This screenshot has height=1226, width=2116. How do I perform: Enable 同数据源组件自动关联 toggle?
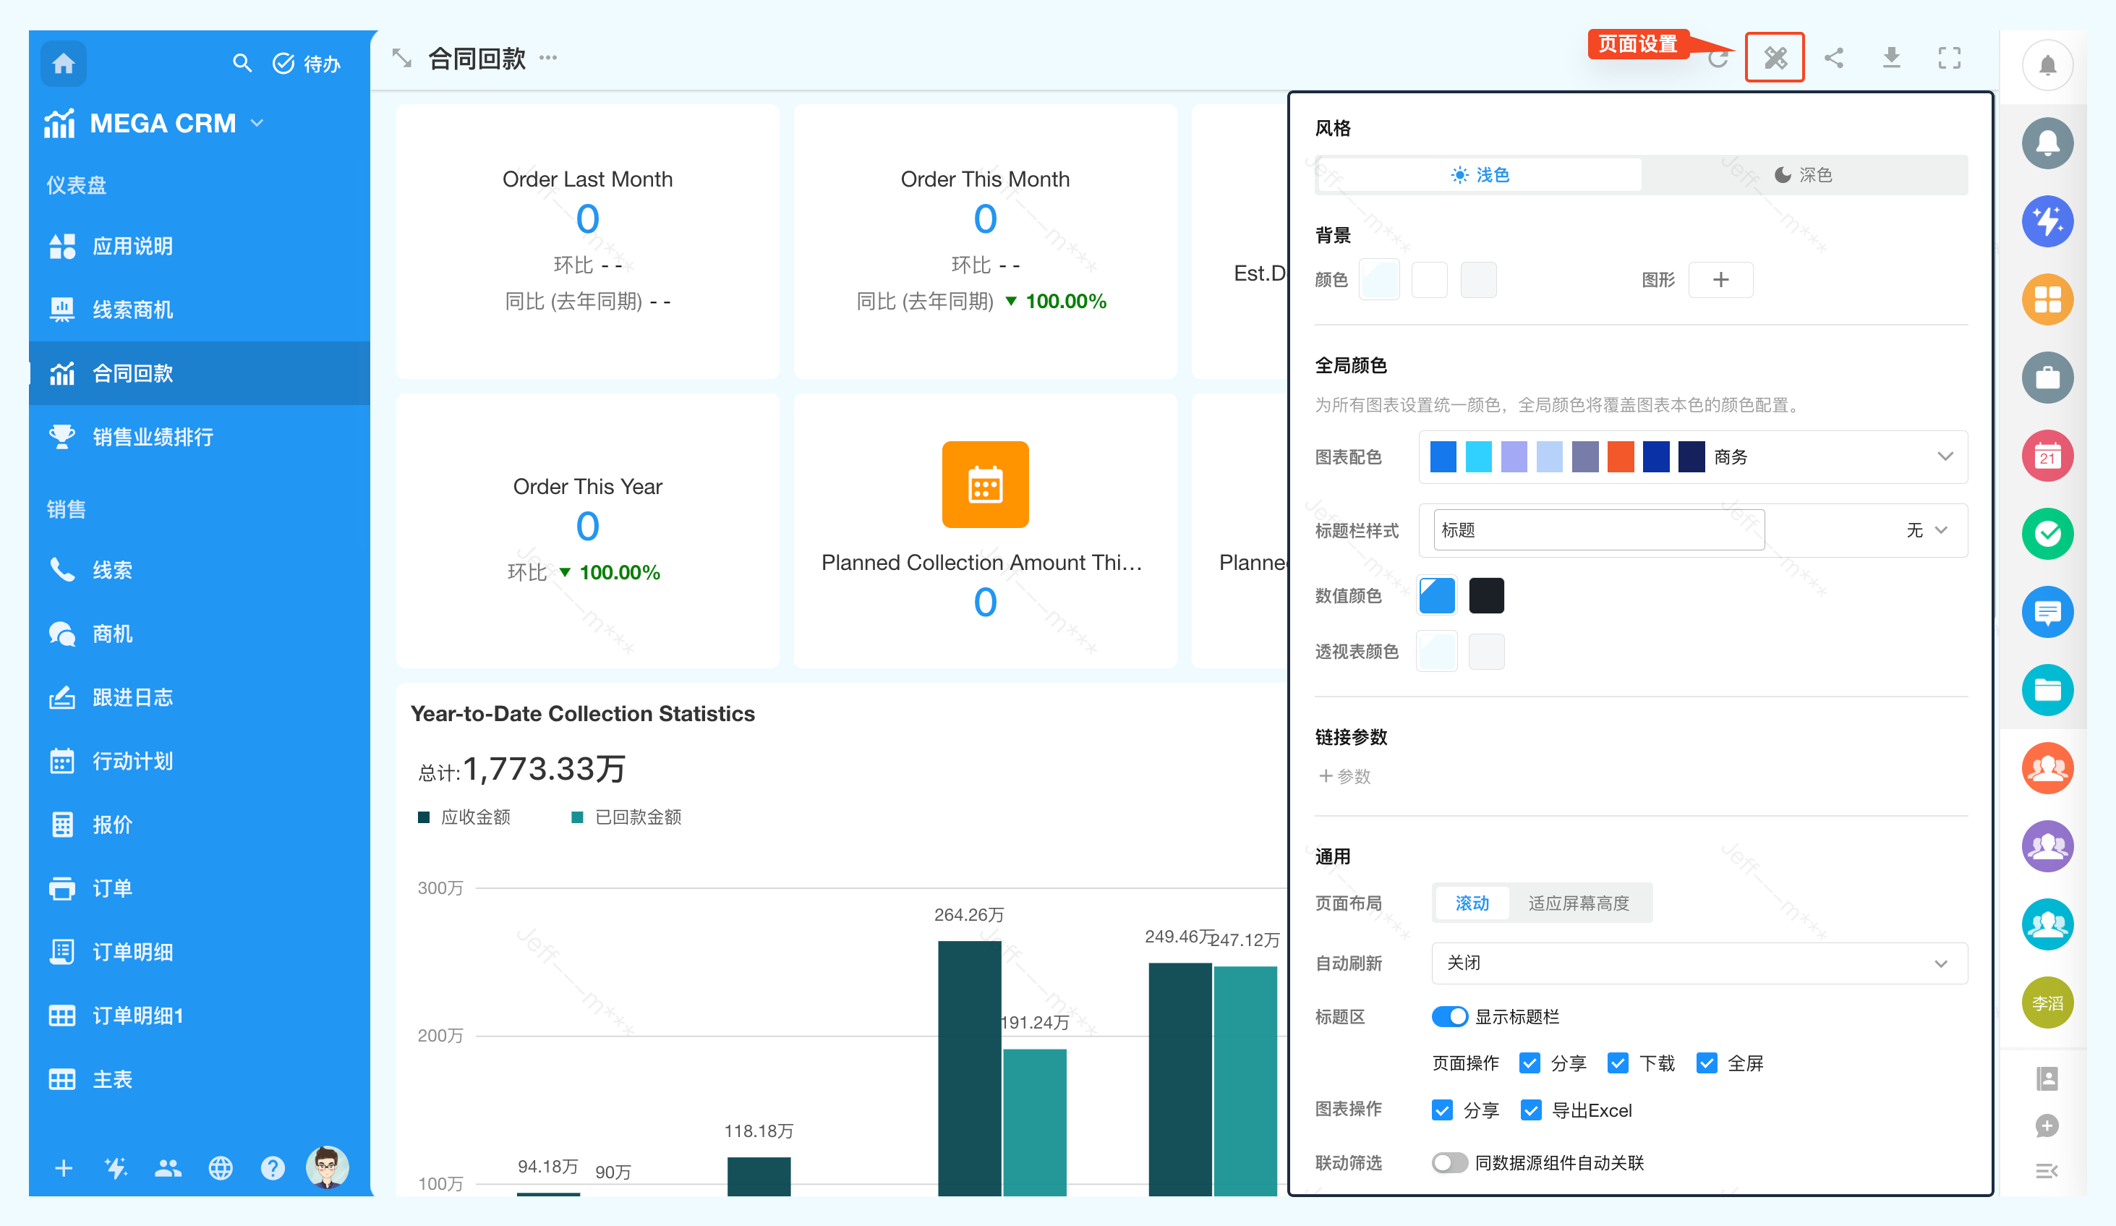pyautogui.click(x=1449, y=1162)
